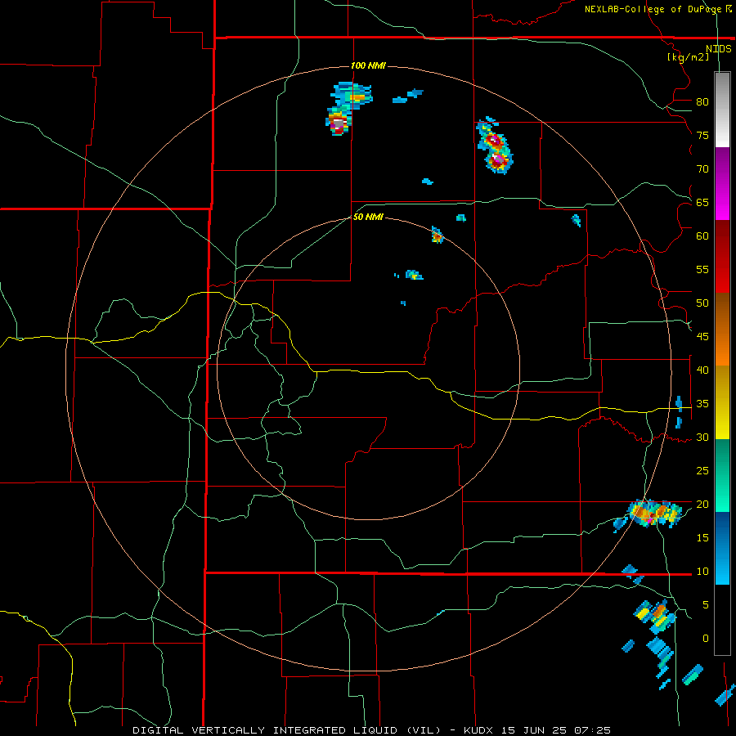736x736 pixels.
Task: Select the 15 value on color scale
Action: (x=702, y=538)
